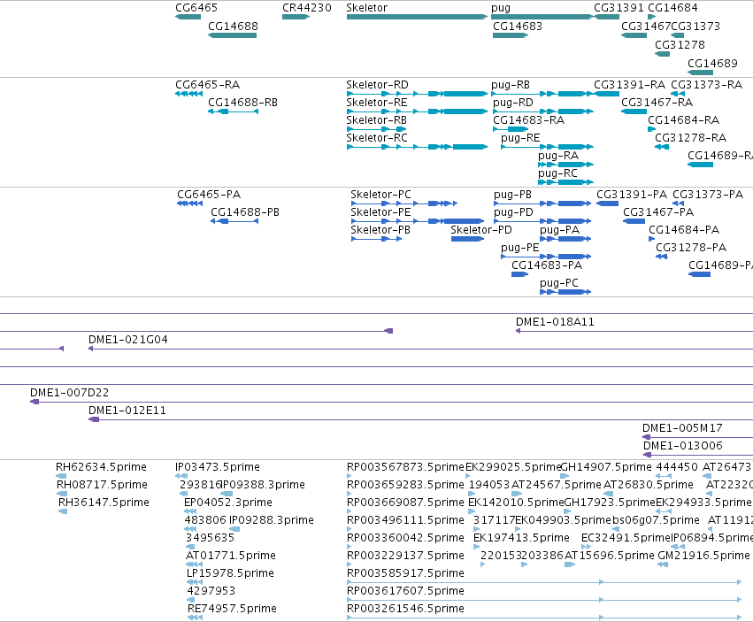Click the CG31278 gene label
Screen dimensions: 753x622
tap(680, 44)
